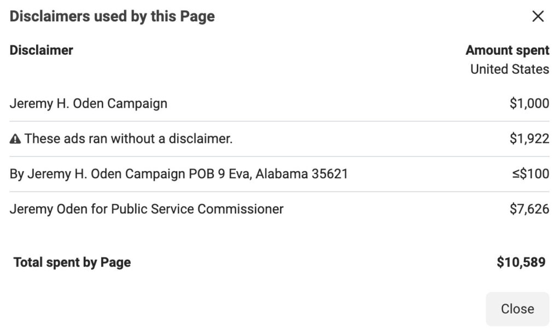Close the dialog with the X icon
The image size is (560, 331).
[x=538, y=16]
